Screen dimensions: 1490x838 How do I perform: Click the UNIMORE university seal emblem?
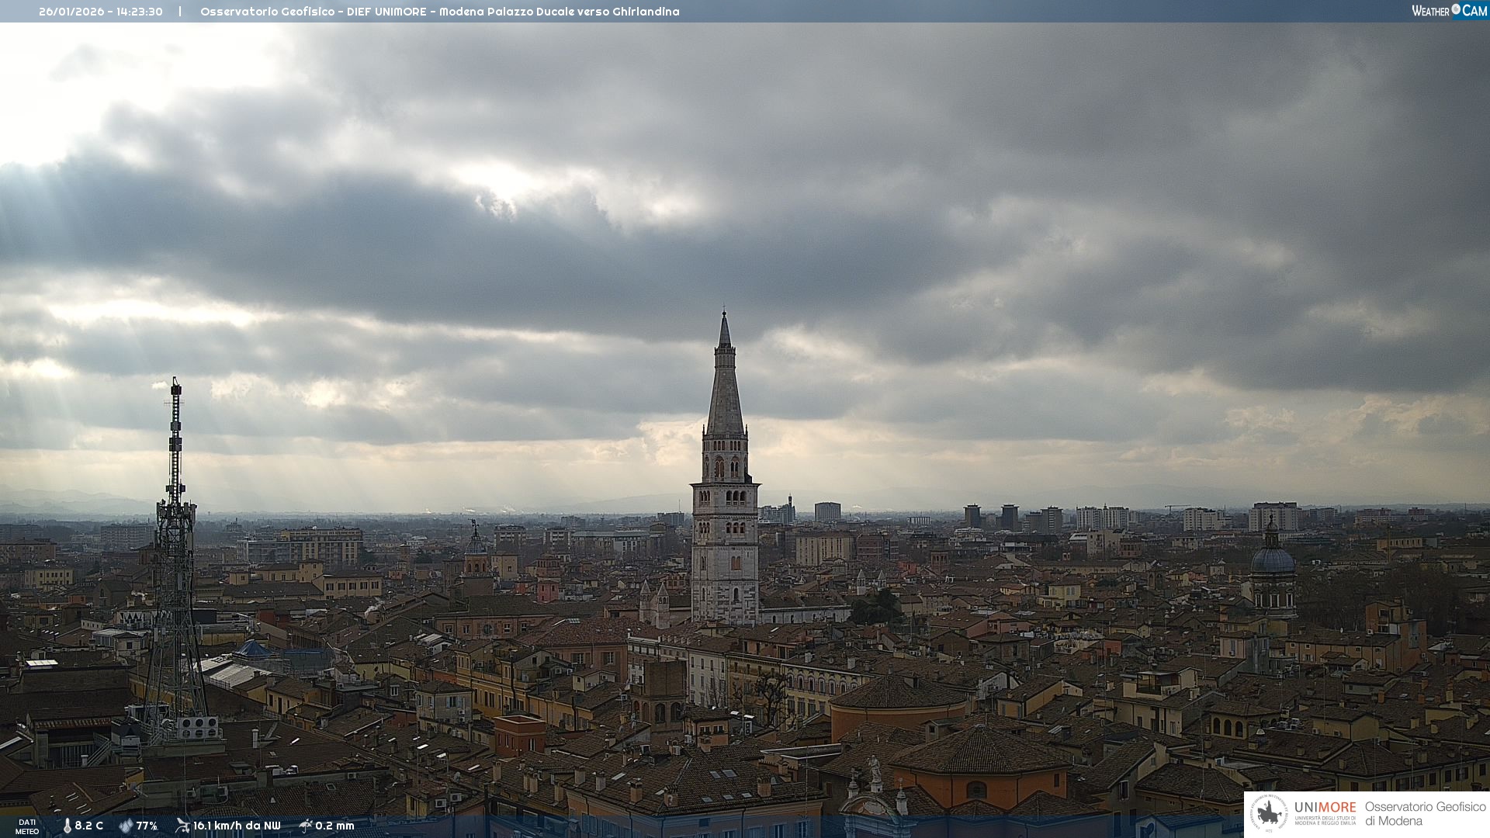tap(1269, 814)
